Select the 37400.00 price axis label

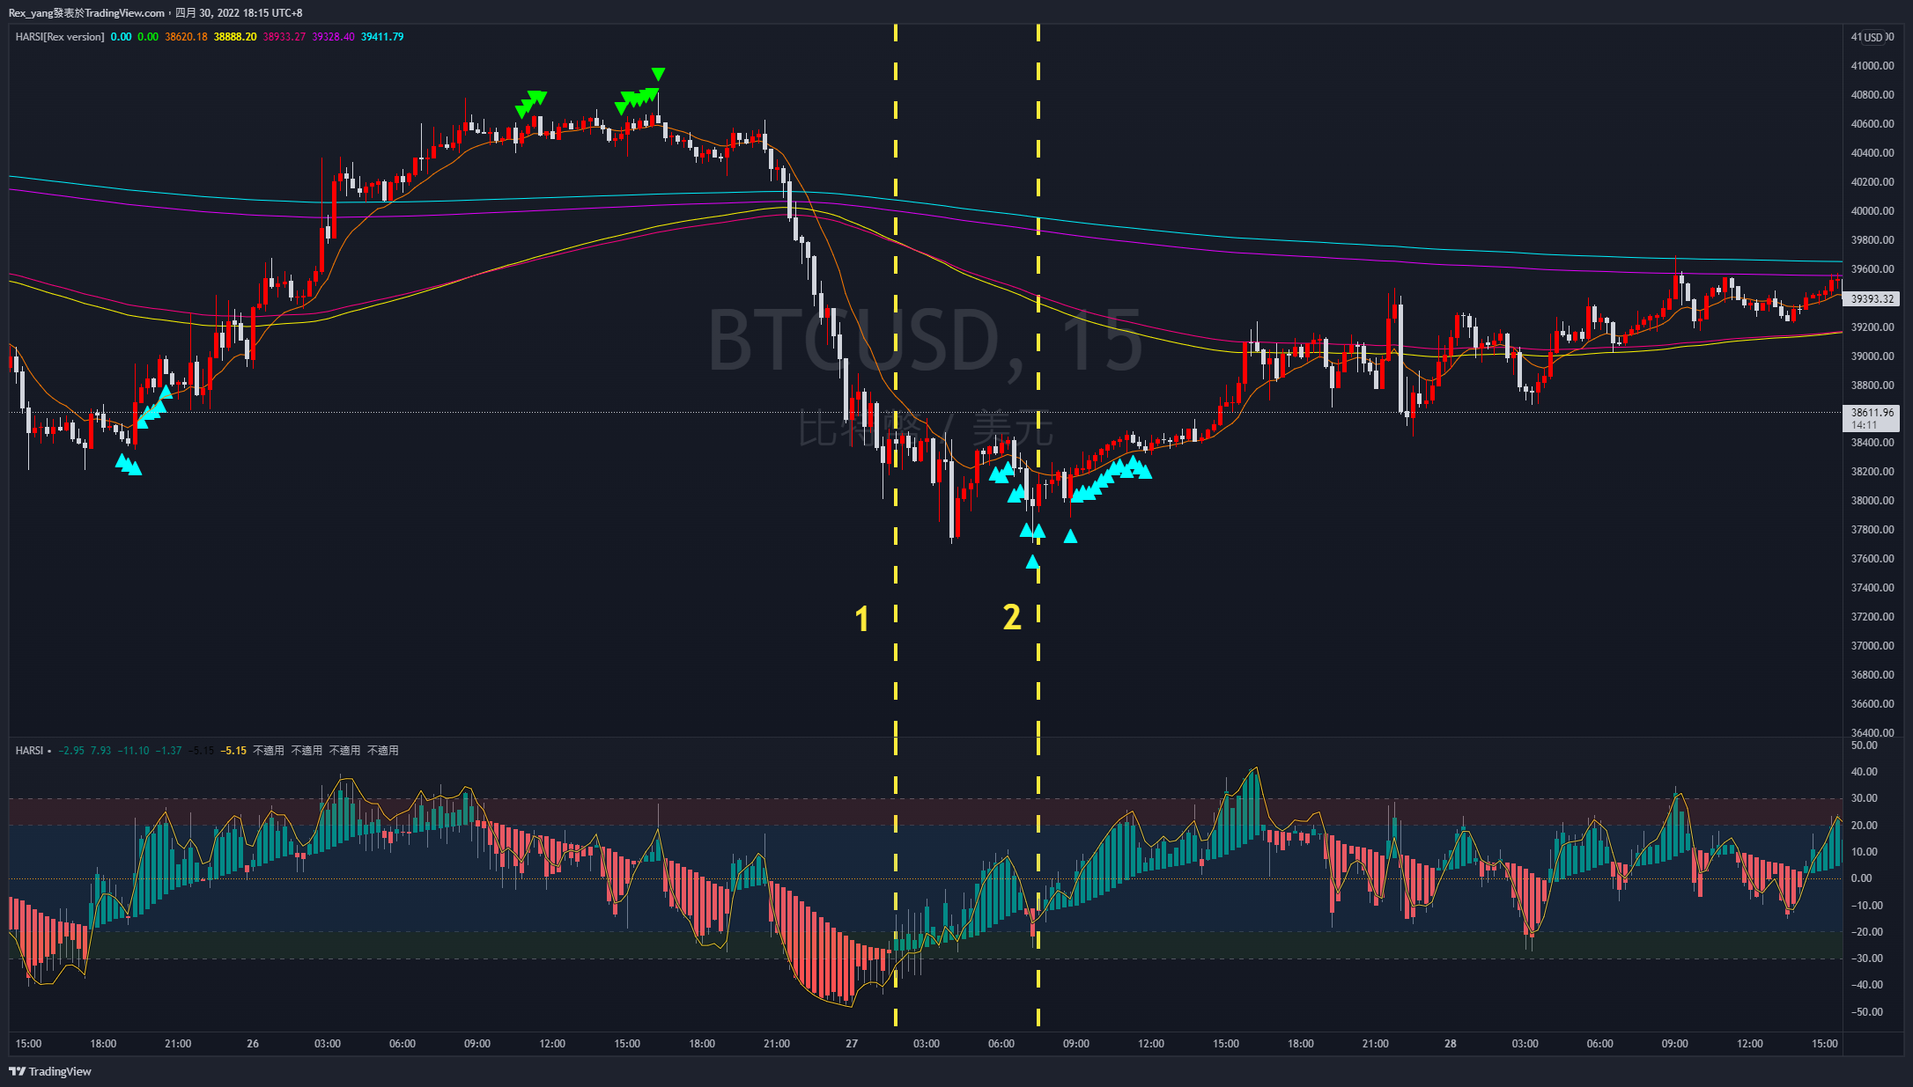pyautogui.click(x=1872, y=588)
